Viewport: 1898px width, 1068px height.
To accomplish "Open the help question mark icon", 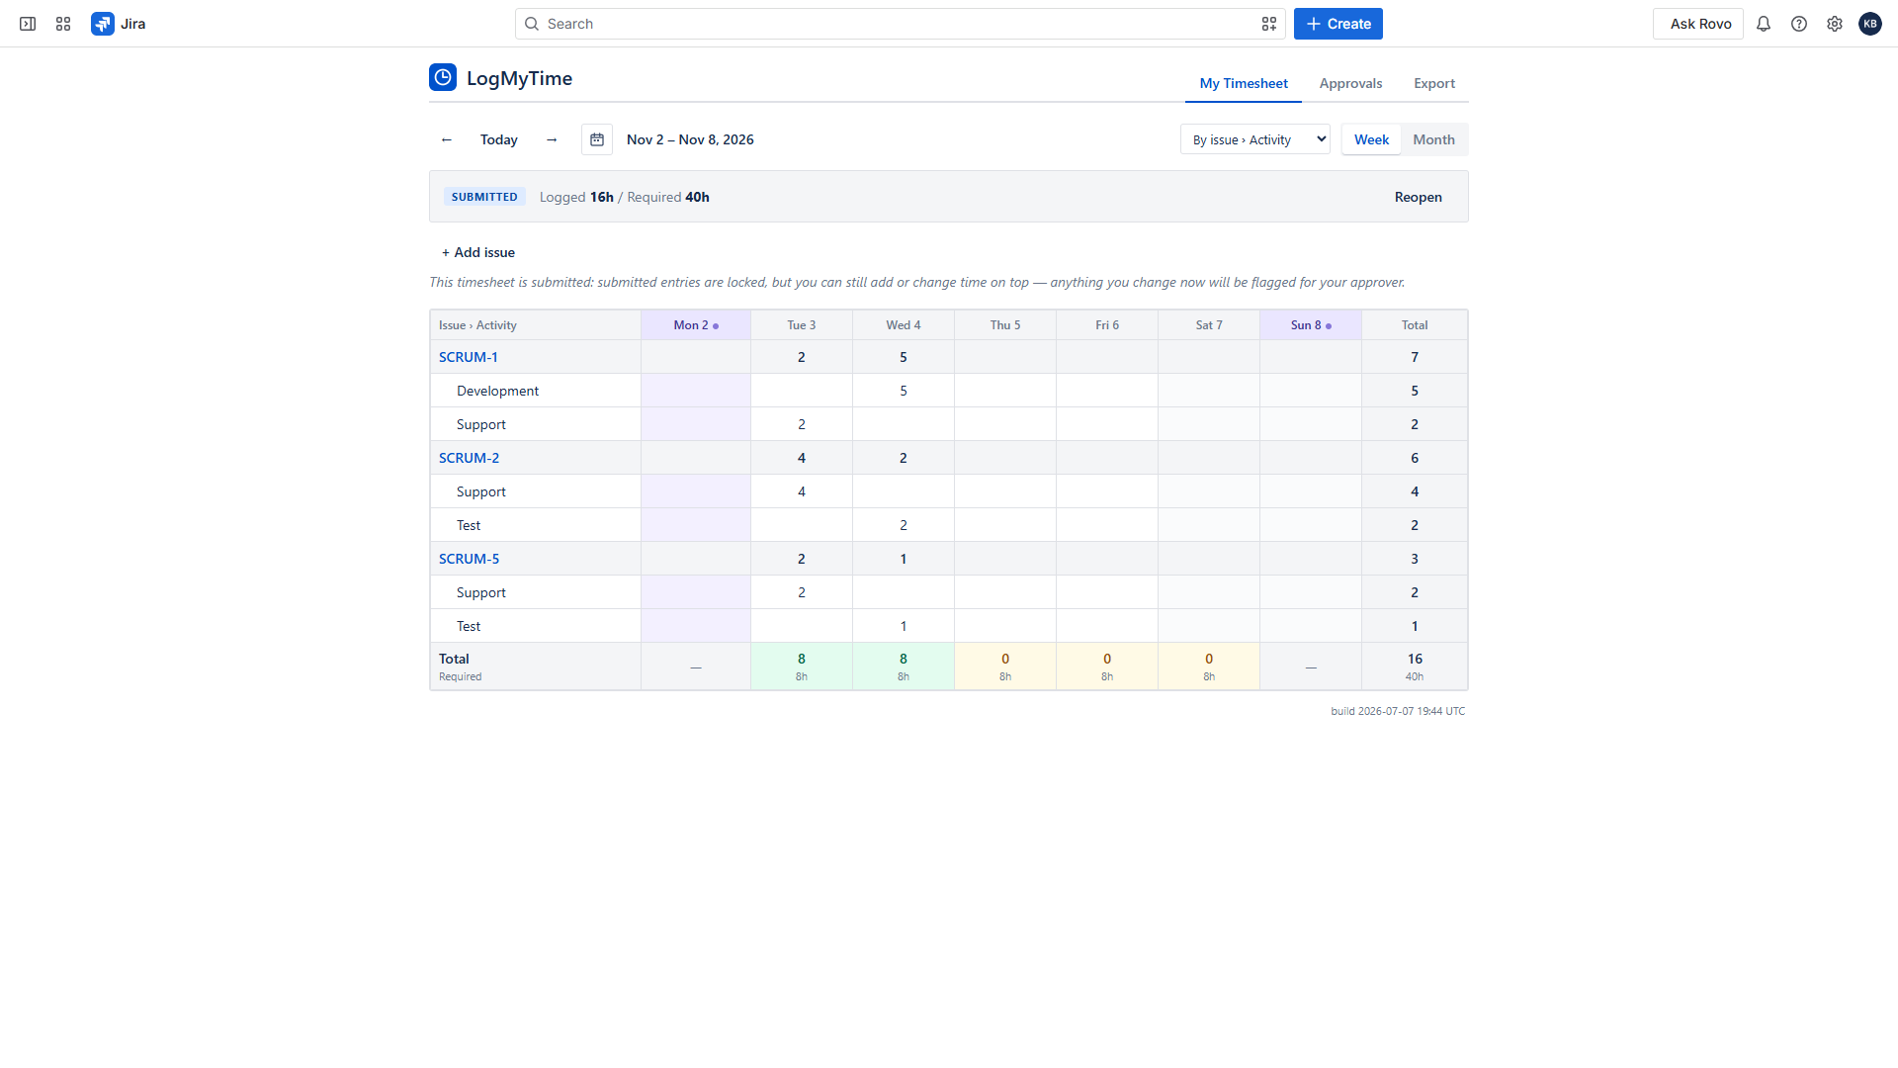I will 1799,24.
